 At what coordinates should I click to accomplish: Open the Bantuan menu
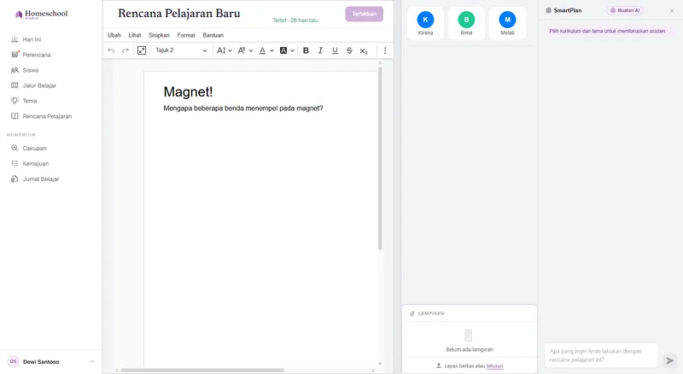[213, 35]
